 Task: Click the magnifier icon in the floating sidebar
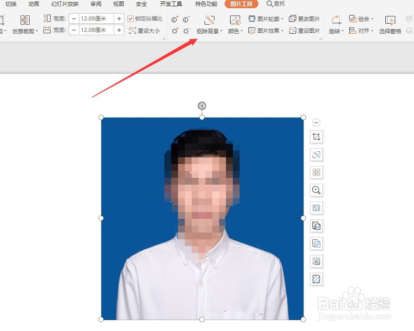316,190
